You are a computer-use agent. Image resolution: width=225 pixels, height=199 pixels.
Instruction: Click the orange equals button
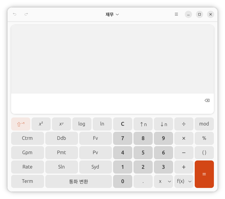(x=204, y=174)
